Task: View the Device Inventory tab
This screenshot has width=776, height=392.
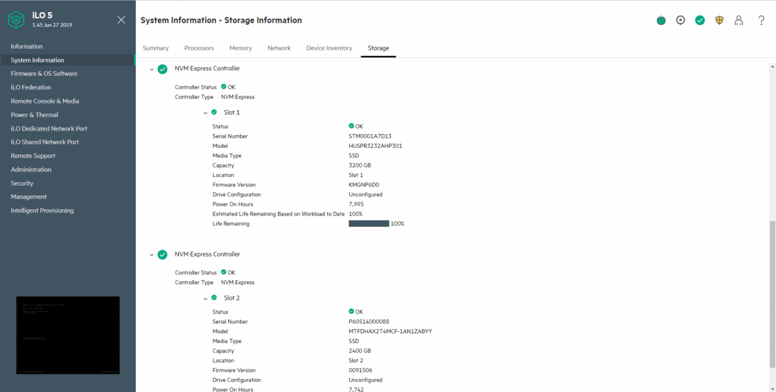Action: click(329, 48)
